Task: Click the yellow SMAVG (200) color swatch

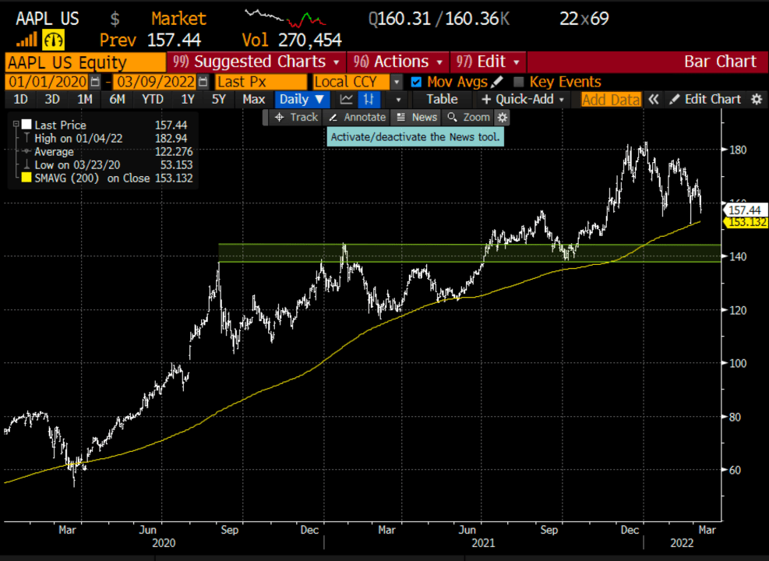Action: click(x=26, y=178)
